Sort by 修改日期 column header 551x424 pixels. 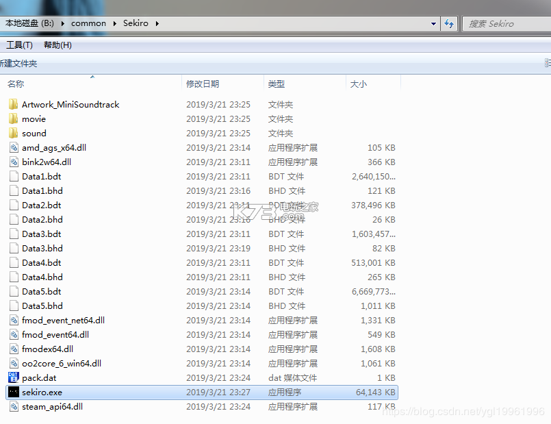[x=203, y=84]
